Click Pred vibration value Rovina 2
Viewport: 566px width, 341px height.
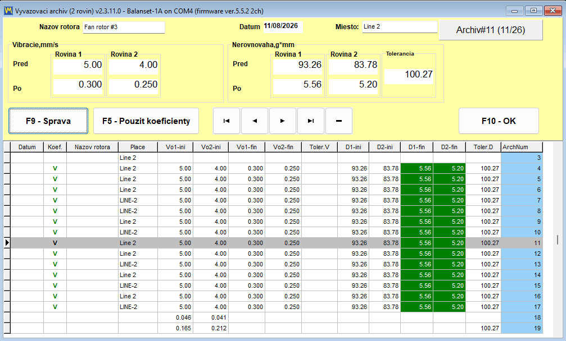pyautogui.click(x=134, y=66)
